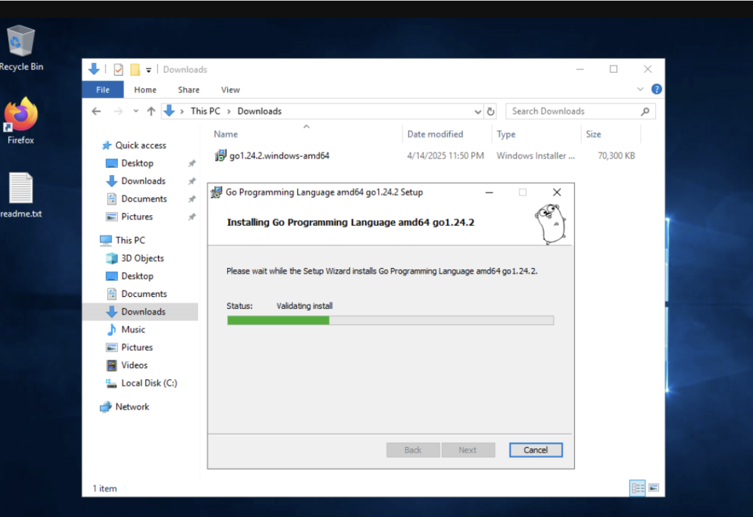Screen dimensions: 753x517
Task: Click the Up directory arrow
Action: 151,111
